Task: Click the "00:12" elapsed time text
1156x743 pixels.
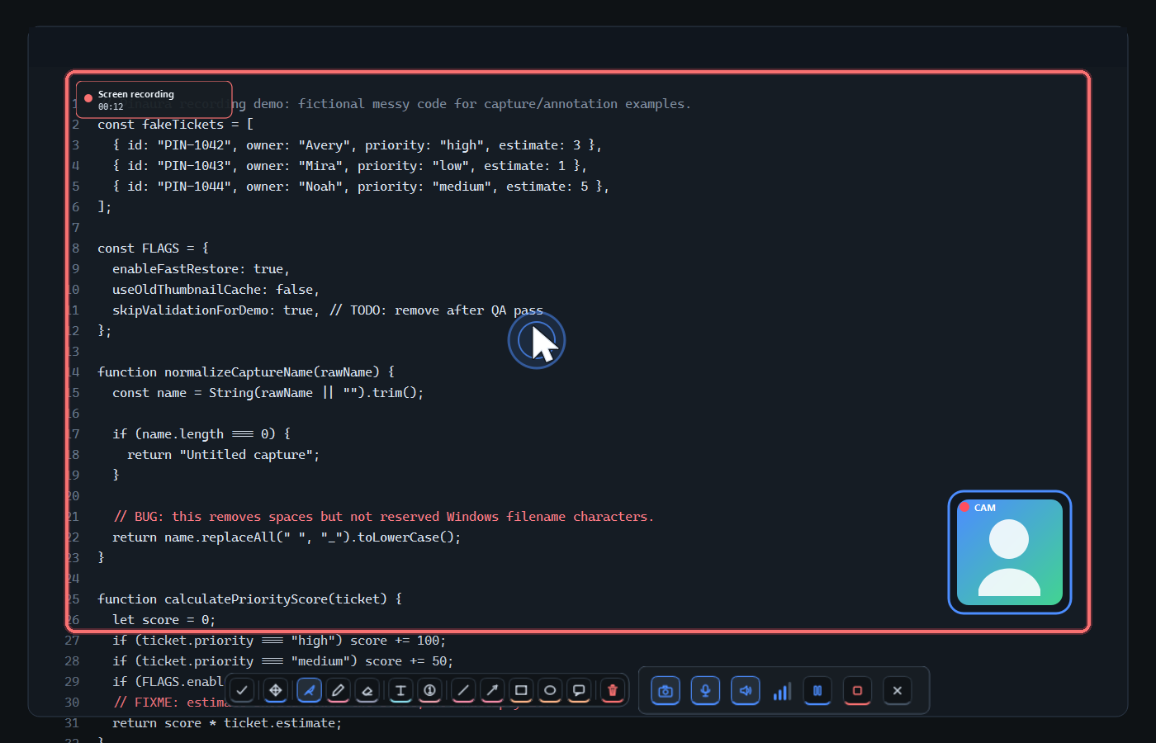Action: (111, 107)
